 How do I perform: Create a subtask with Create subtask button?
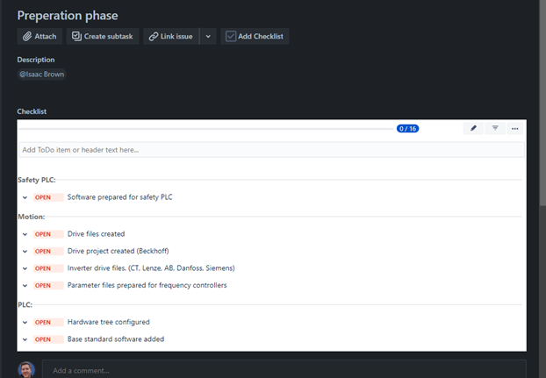click(x=103, y=36)
